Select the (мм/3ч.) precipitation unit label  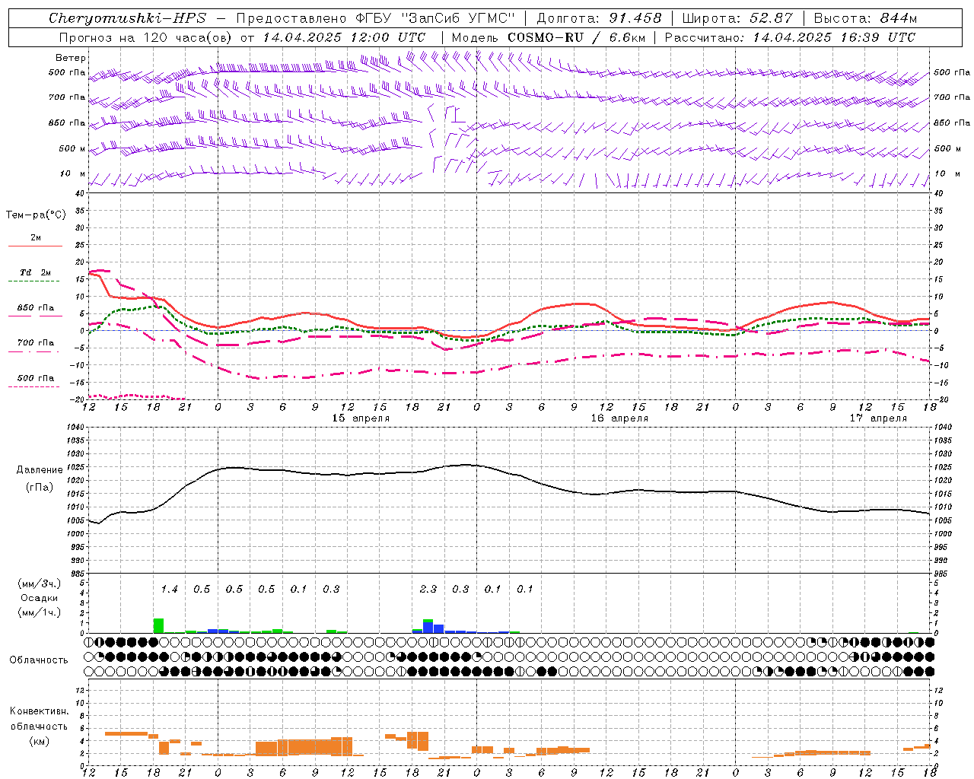(x=40, y=583)
